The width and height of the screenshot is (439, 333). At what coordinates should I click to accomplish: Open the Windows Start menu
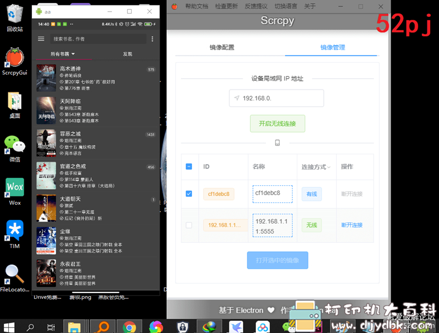pos(9,327)
